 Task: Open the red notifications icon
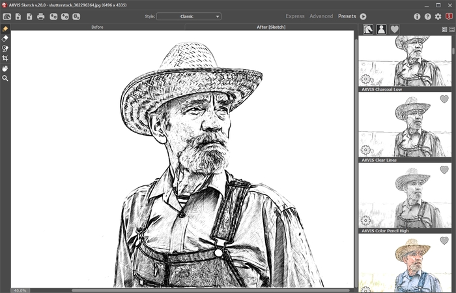coord(449,16)
